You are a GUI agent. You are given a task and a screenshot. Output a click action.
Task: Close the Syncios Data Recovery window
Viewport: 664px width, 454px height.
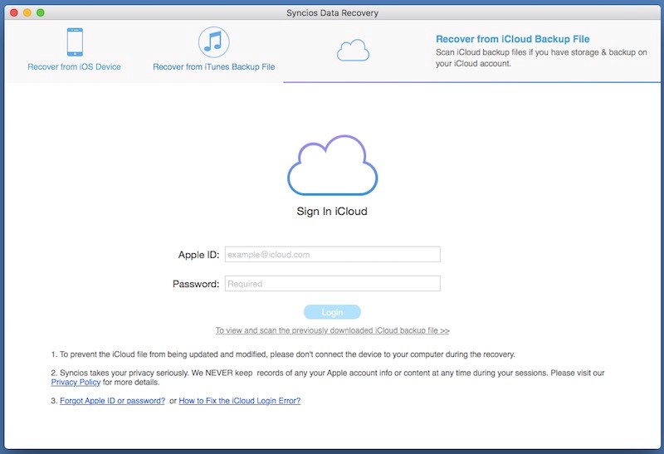pyautogui.click(x=13, y=13)
